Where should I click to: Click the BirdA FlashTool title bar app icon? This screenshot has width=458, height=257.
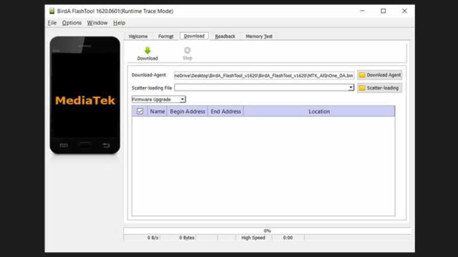(52, 11)
